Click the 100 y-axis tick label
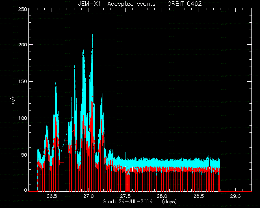 pyautogui.click(x=23, y=118)
